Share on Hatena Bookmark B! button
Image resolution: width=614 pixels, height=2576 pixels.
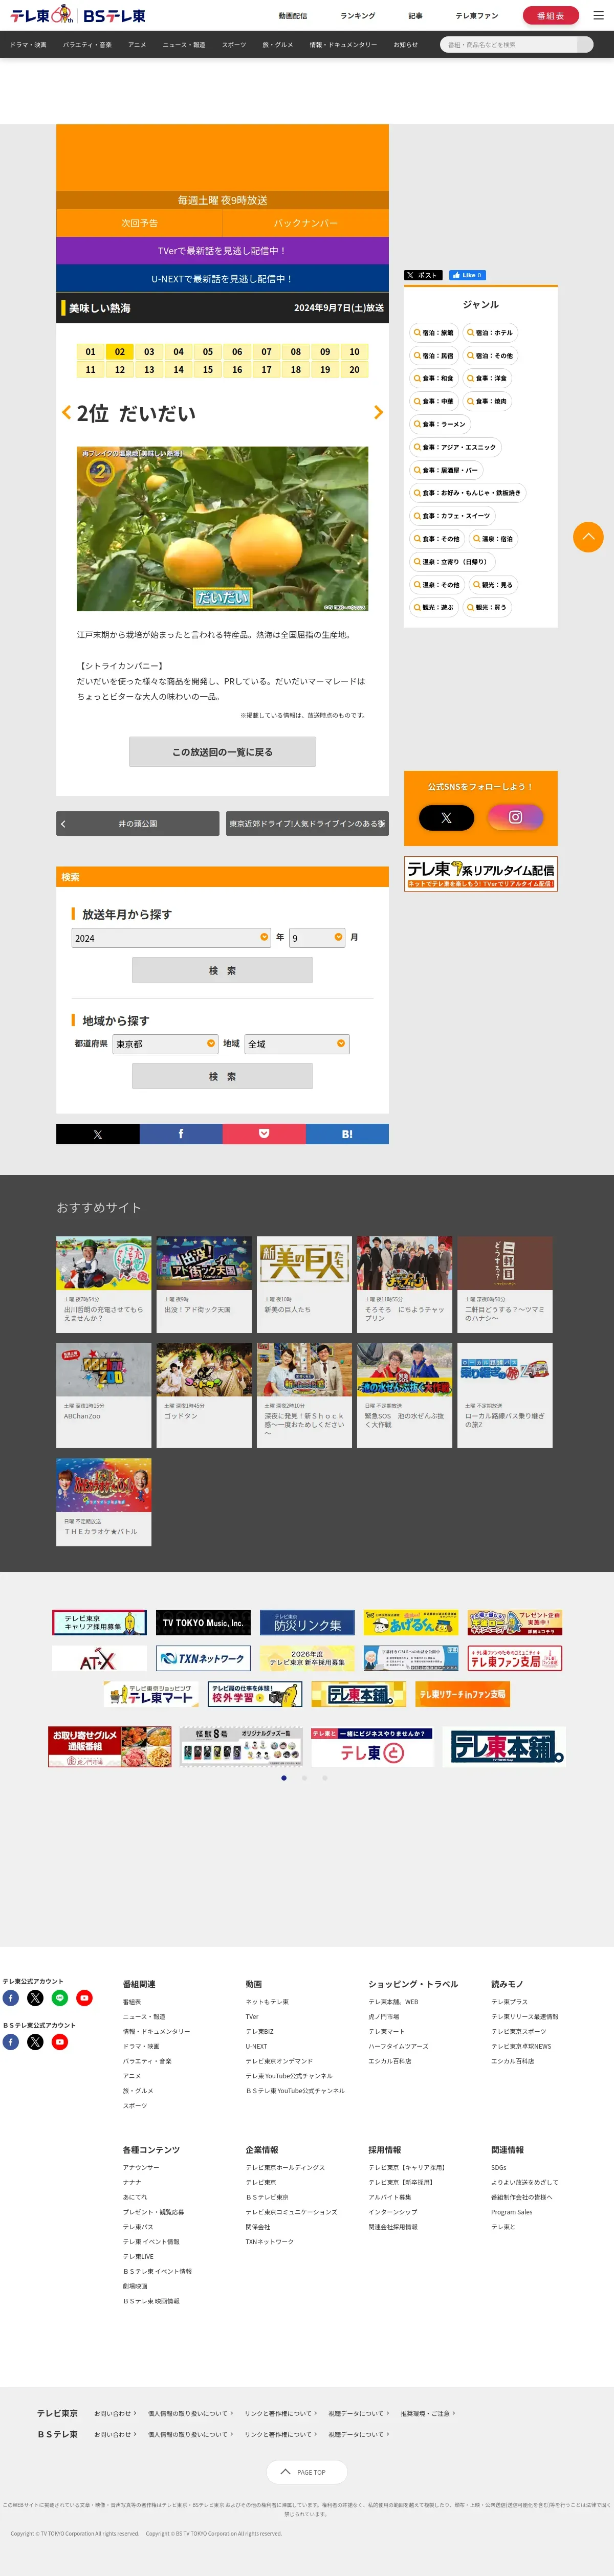tap(347, 1134)
